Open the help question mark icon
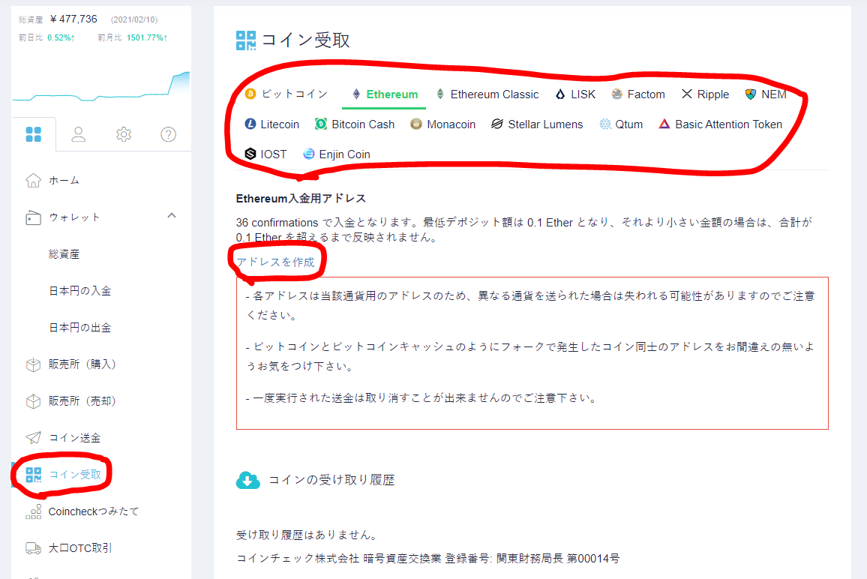Viewport: 867px width, 579px height. (168, 134)
